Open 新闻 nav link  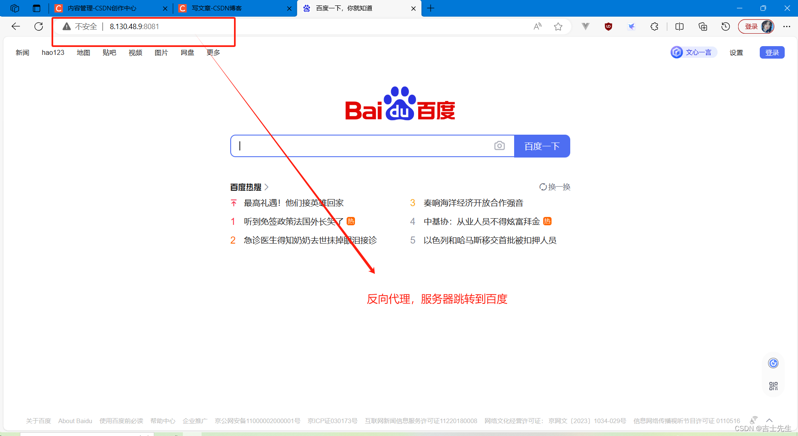pos(22,52)
